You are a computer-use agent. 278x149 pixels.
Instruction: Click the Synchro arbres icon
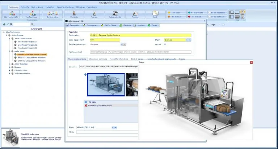(52, 14)
